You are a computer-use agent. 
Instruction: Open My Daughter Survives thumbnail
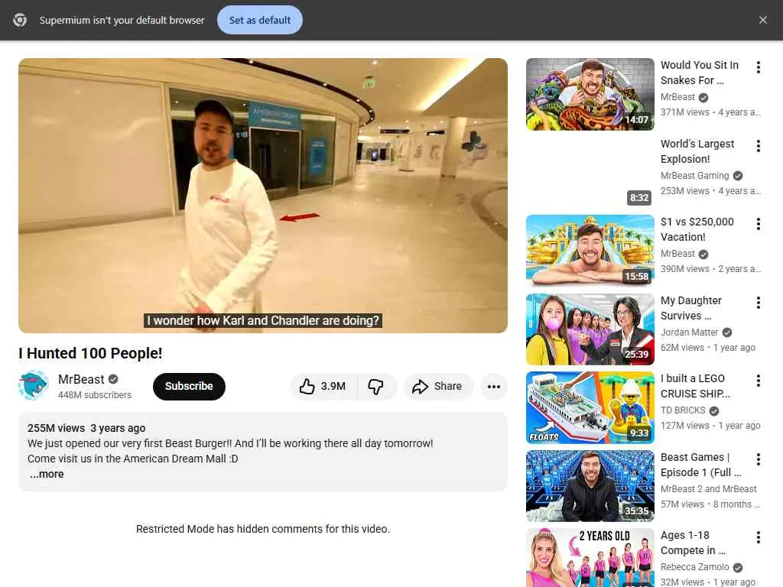pos(590,329)
